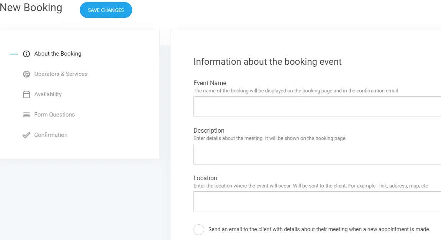Image resolution: width=441 pixels, height=240 pixels.
Task: Select the radio button for sending client emails
Action: pyautogui.click(x=199, y=229)
